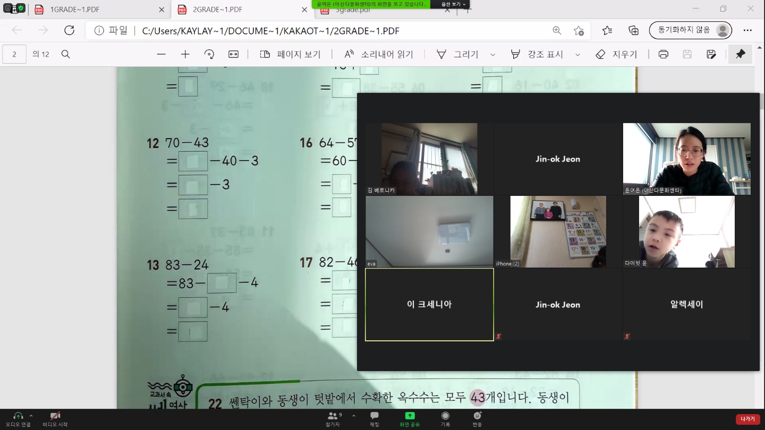Image resolution: width=765 pixels, height=430 pixels.
Task: Open the 참가자 participants panel
Action: (333, 418)
